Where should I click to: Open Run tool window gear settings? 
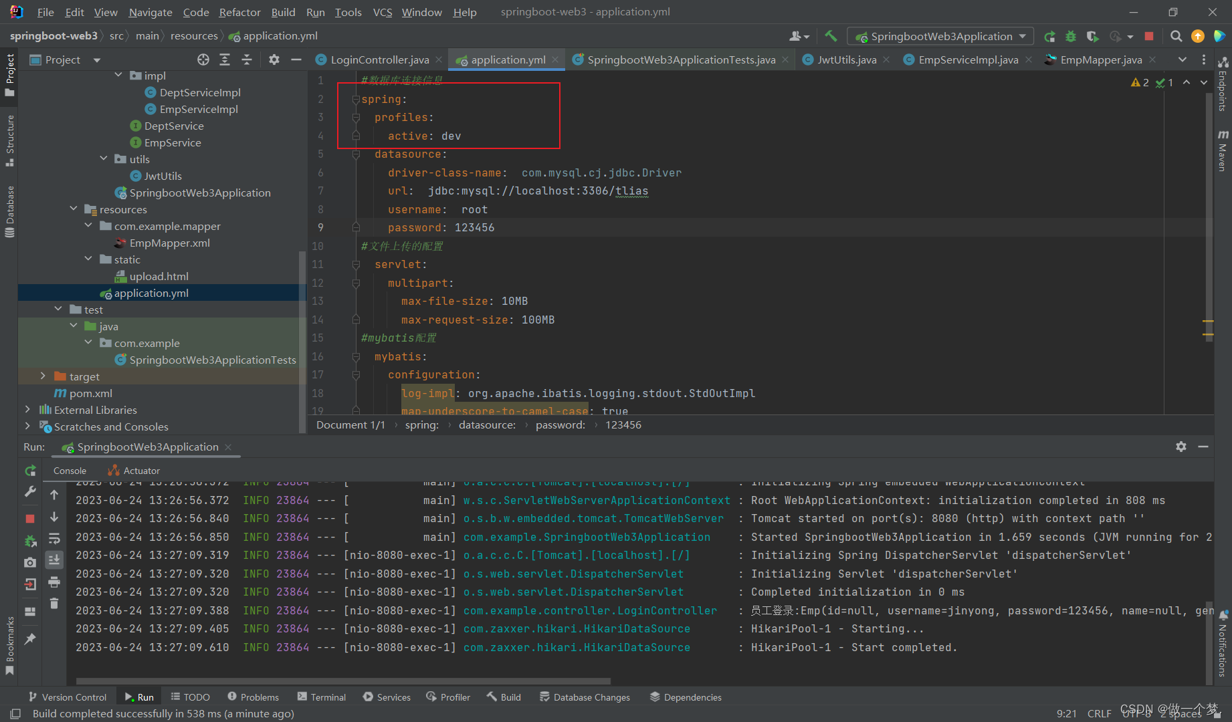1181,447
